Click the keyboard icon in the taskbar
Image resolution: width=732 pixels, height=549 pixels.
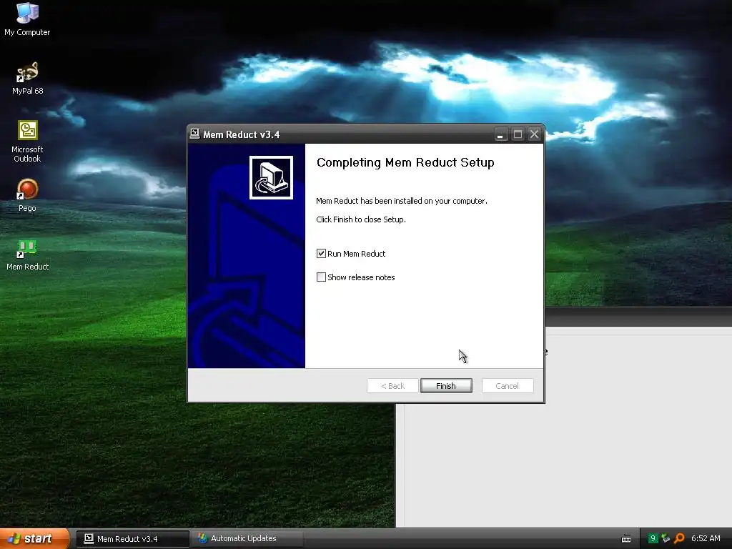pyautogui.click(x=626, y=539)
